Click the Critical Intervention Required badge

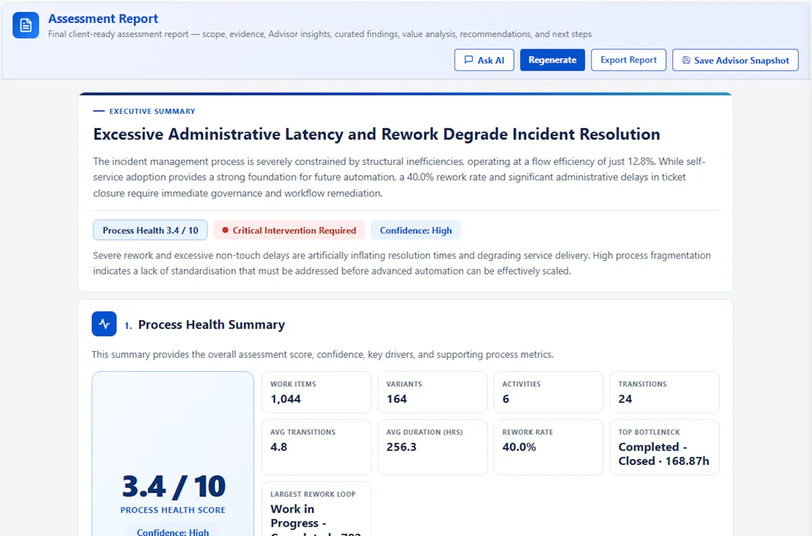[x=289, y=230]
